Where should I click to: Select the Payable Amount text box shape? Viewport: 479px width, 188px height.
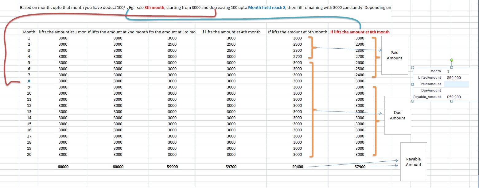(414, 162)
